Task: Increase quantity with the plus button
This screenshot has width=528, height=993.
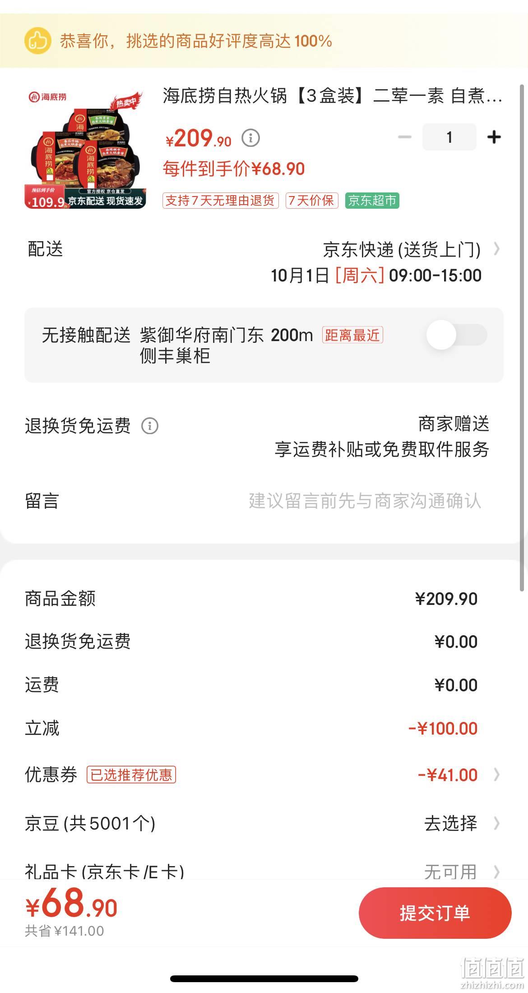Action: 494,137
